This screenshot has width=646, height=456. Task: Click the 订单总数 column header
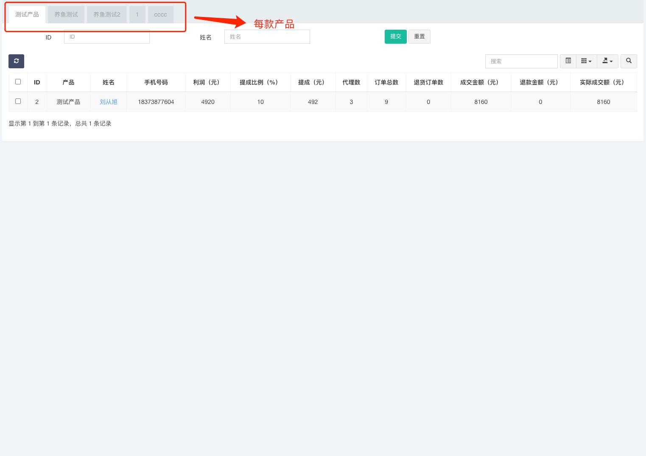click(x=386, y=82)
